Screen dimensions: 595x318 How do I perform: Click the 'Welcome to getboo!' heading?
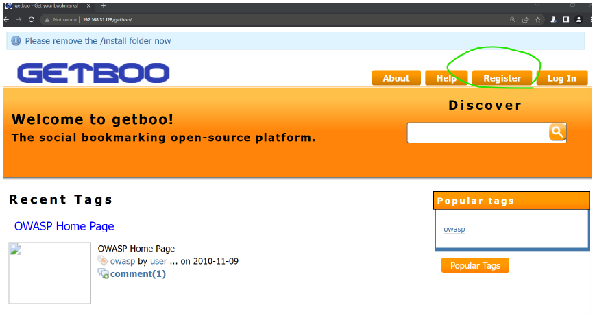coord(93,119)
